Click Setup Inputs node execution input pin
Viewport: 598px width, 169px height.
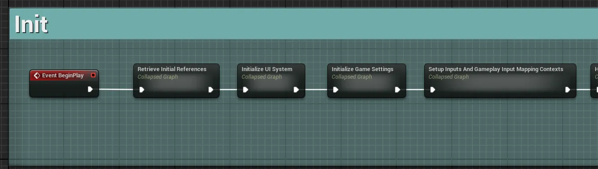click(x=433, y=89)
